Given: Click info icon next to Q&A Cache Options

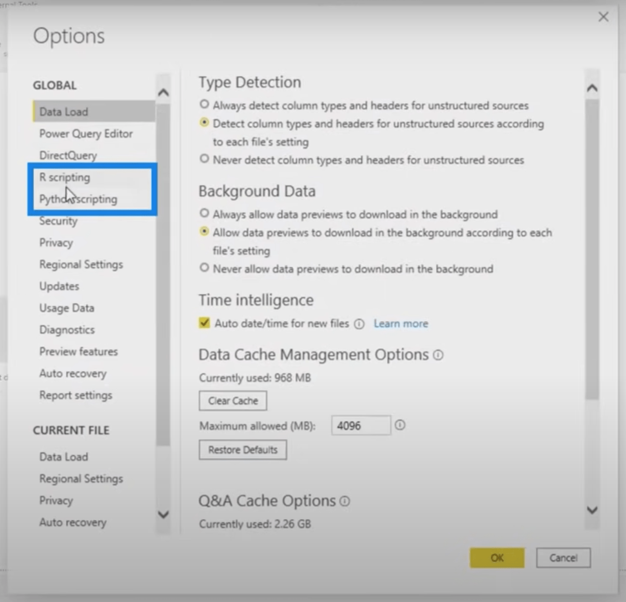Looking at the screenshot, I should [345, 501].
